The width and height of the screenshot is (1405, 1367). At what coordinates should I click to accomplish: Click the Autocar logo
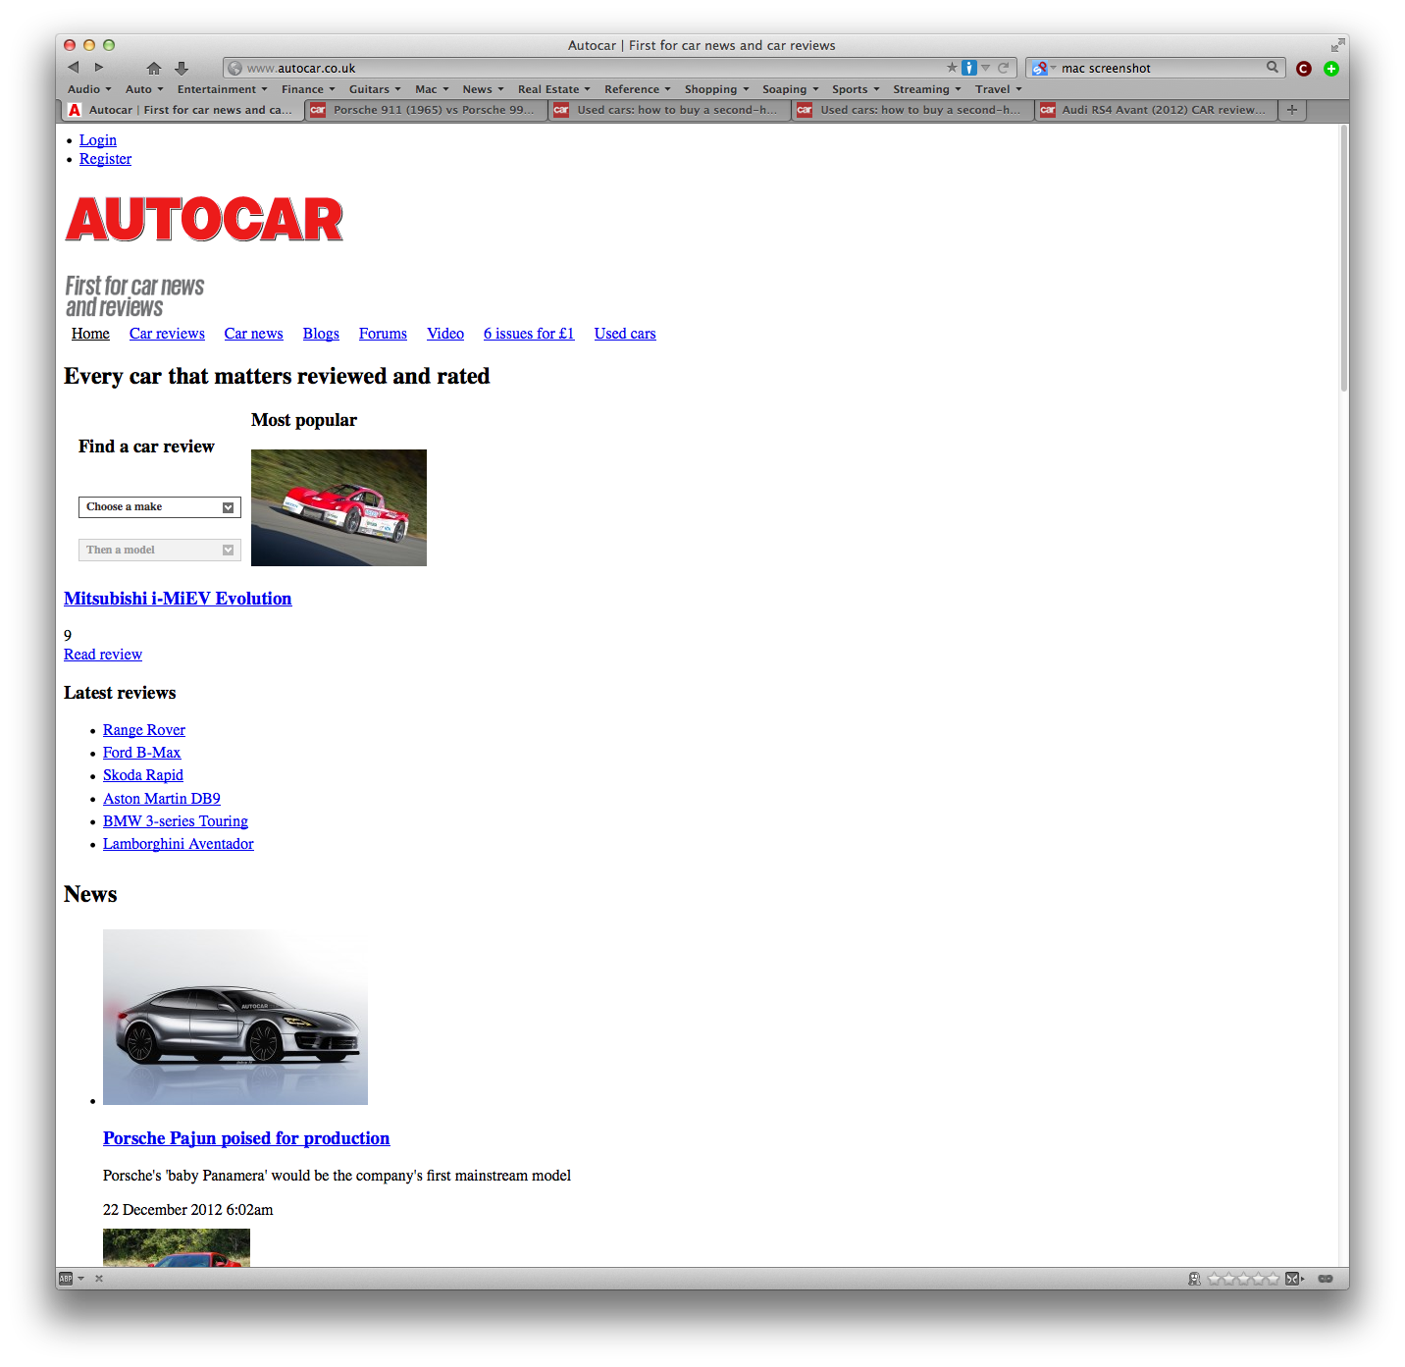[204, 219]
